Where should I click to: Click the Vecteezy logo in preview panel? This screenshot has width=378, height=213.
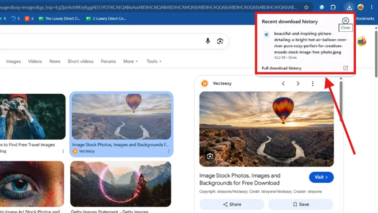205,83
